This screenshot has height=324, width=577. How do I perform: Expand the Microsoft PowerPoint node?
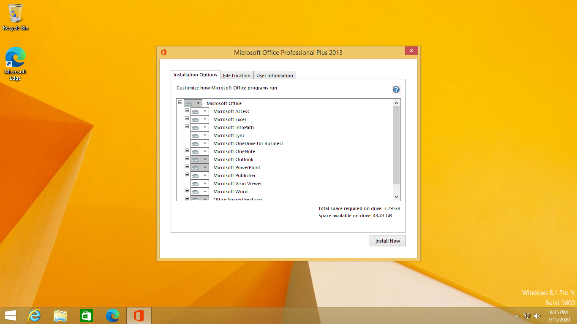click(187, 167)
